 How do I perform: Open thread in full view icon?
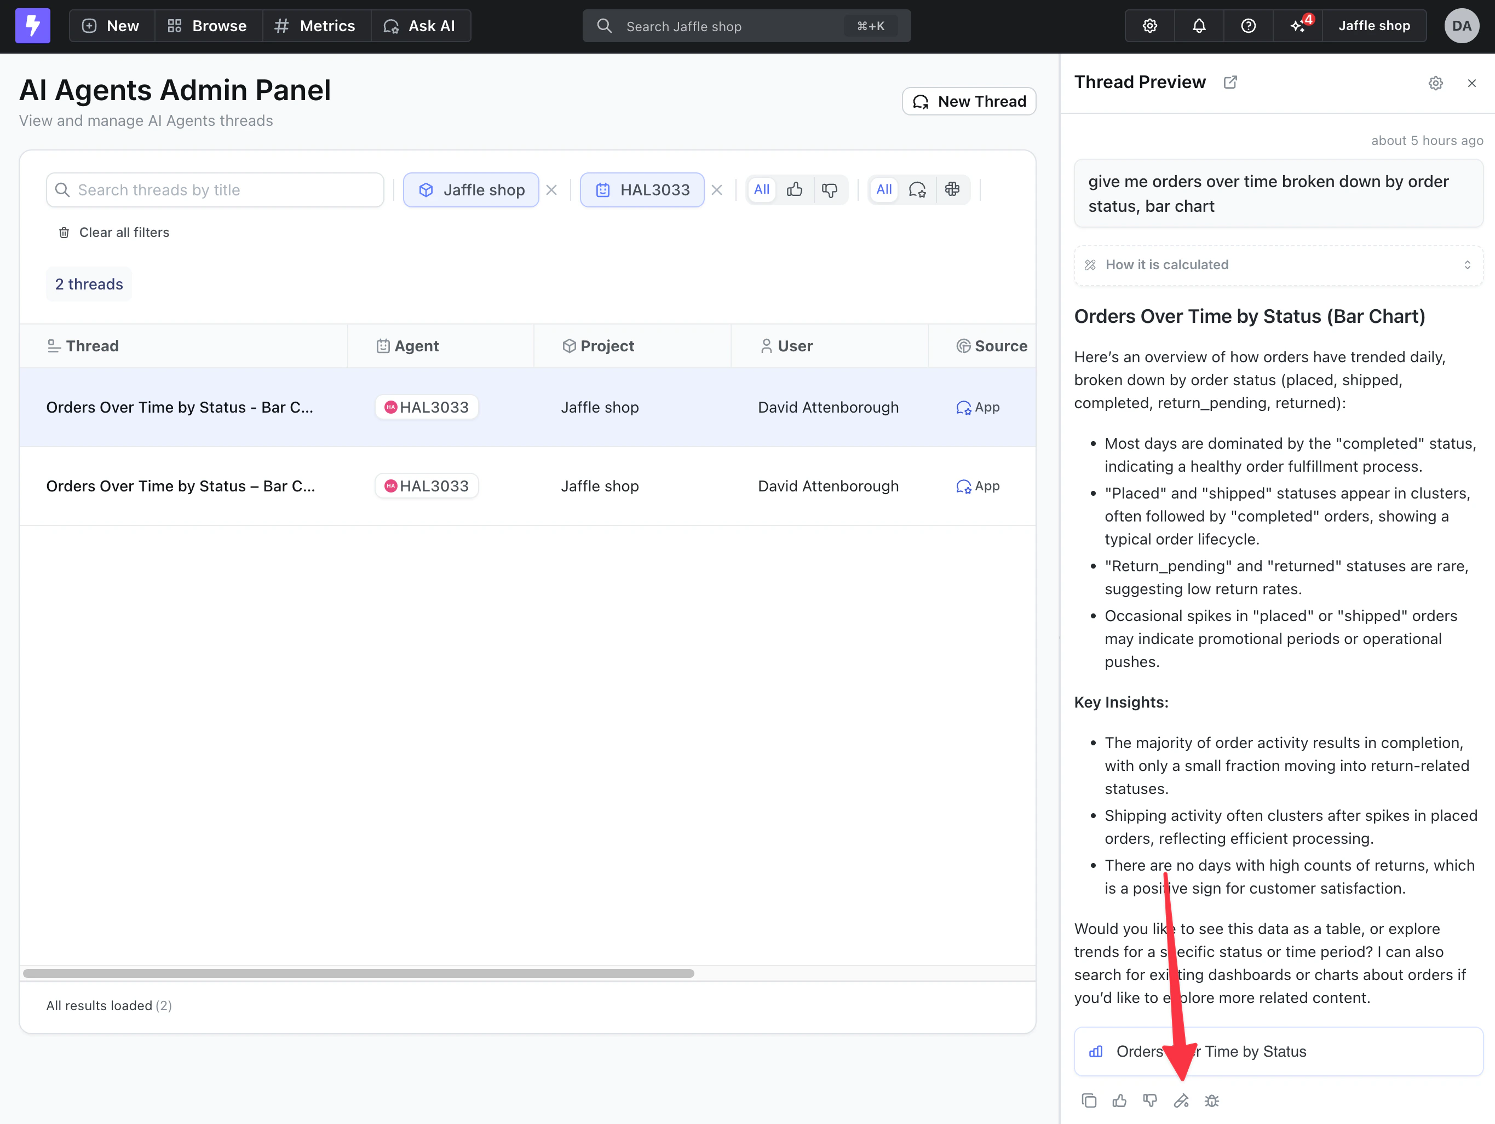pyautogui.click(x=1230, y=82)
